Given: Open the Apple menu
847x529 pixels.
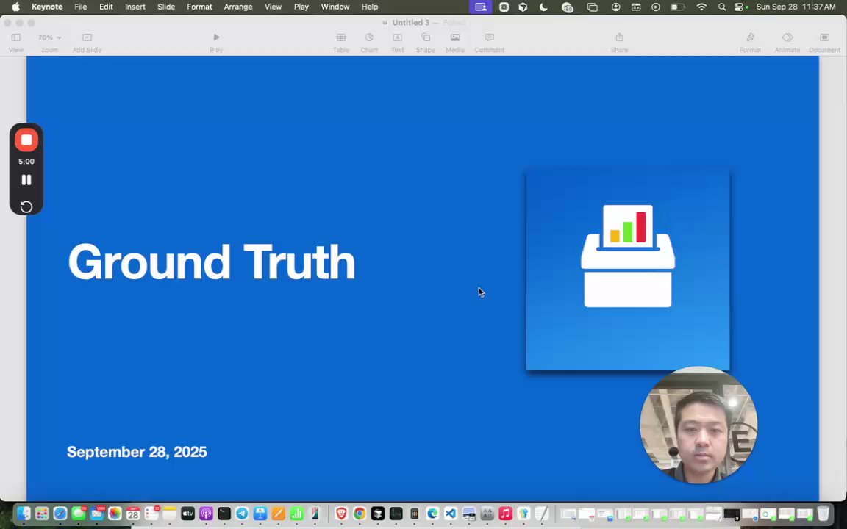Looking at the screenshot, I should (15, 7).
